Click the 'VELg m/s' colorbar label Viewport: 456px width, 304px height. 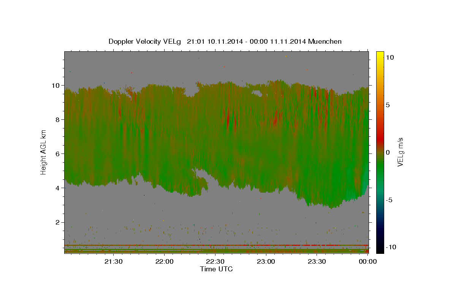(x=400, y=152)
